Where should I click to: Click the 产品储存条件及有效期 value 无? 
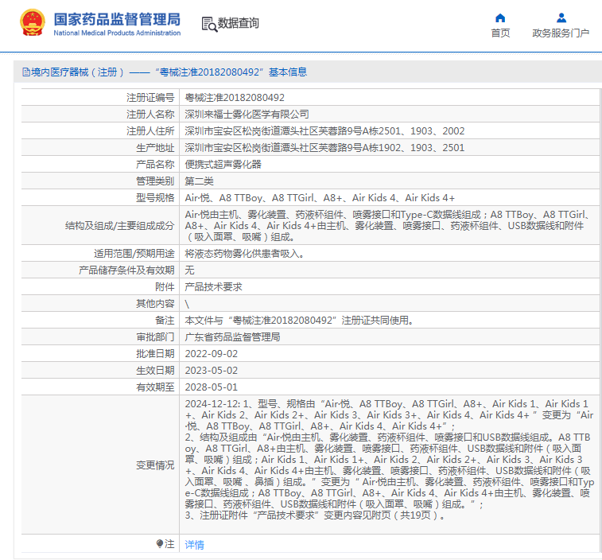(x=189, y=270)
